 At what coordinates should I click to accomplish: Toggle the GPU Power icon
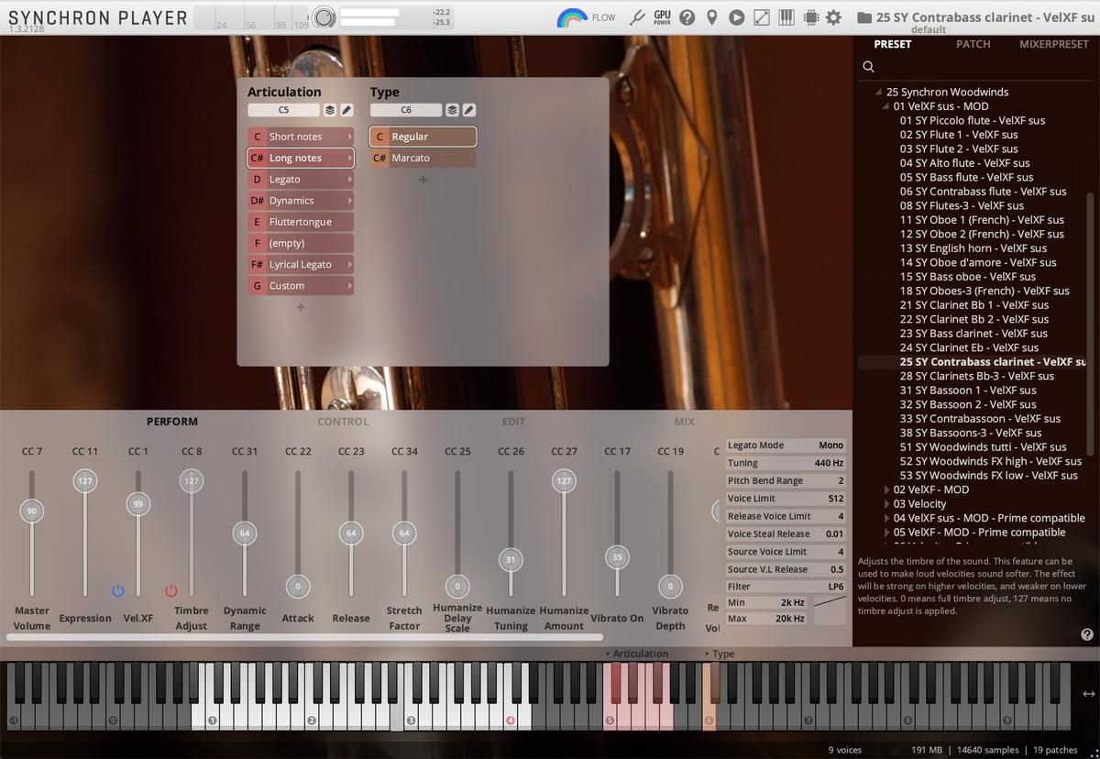[x=662, y=17]
